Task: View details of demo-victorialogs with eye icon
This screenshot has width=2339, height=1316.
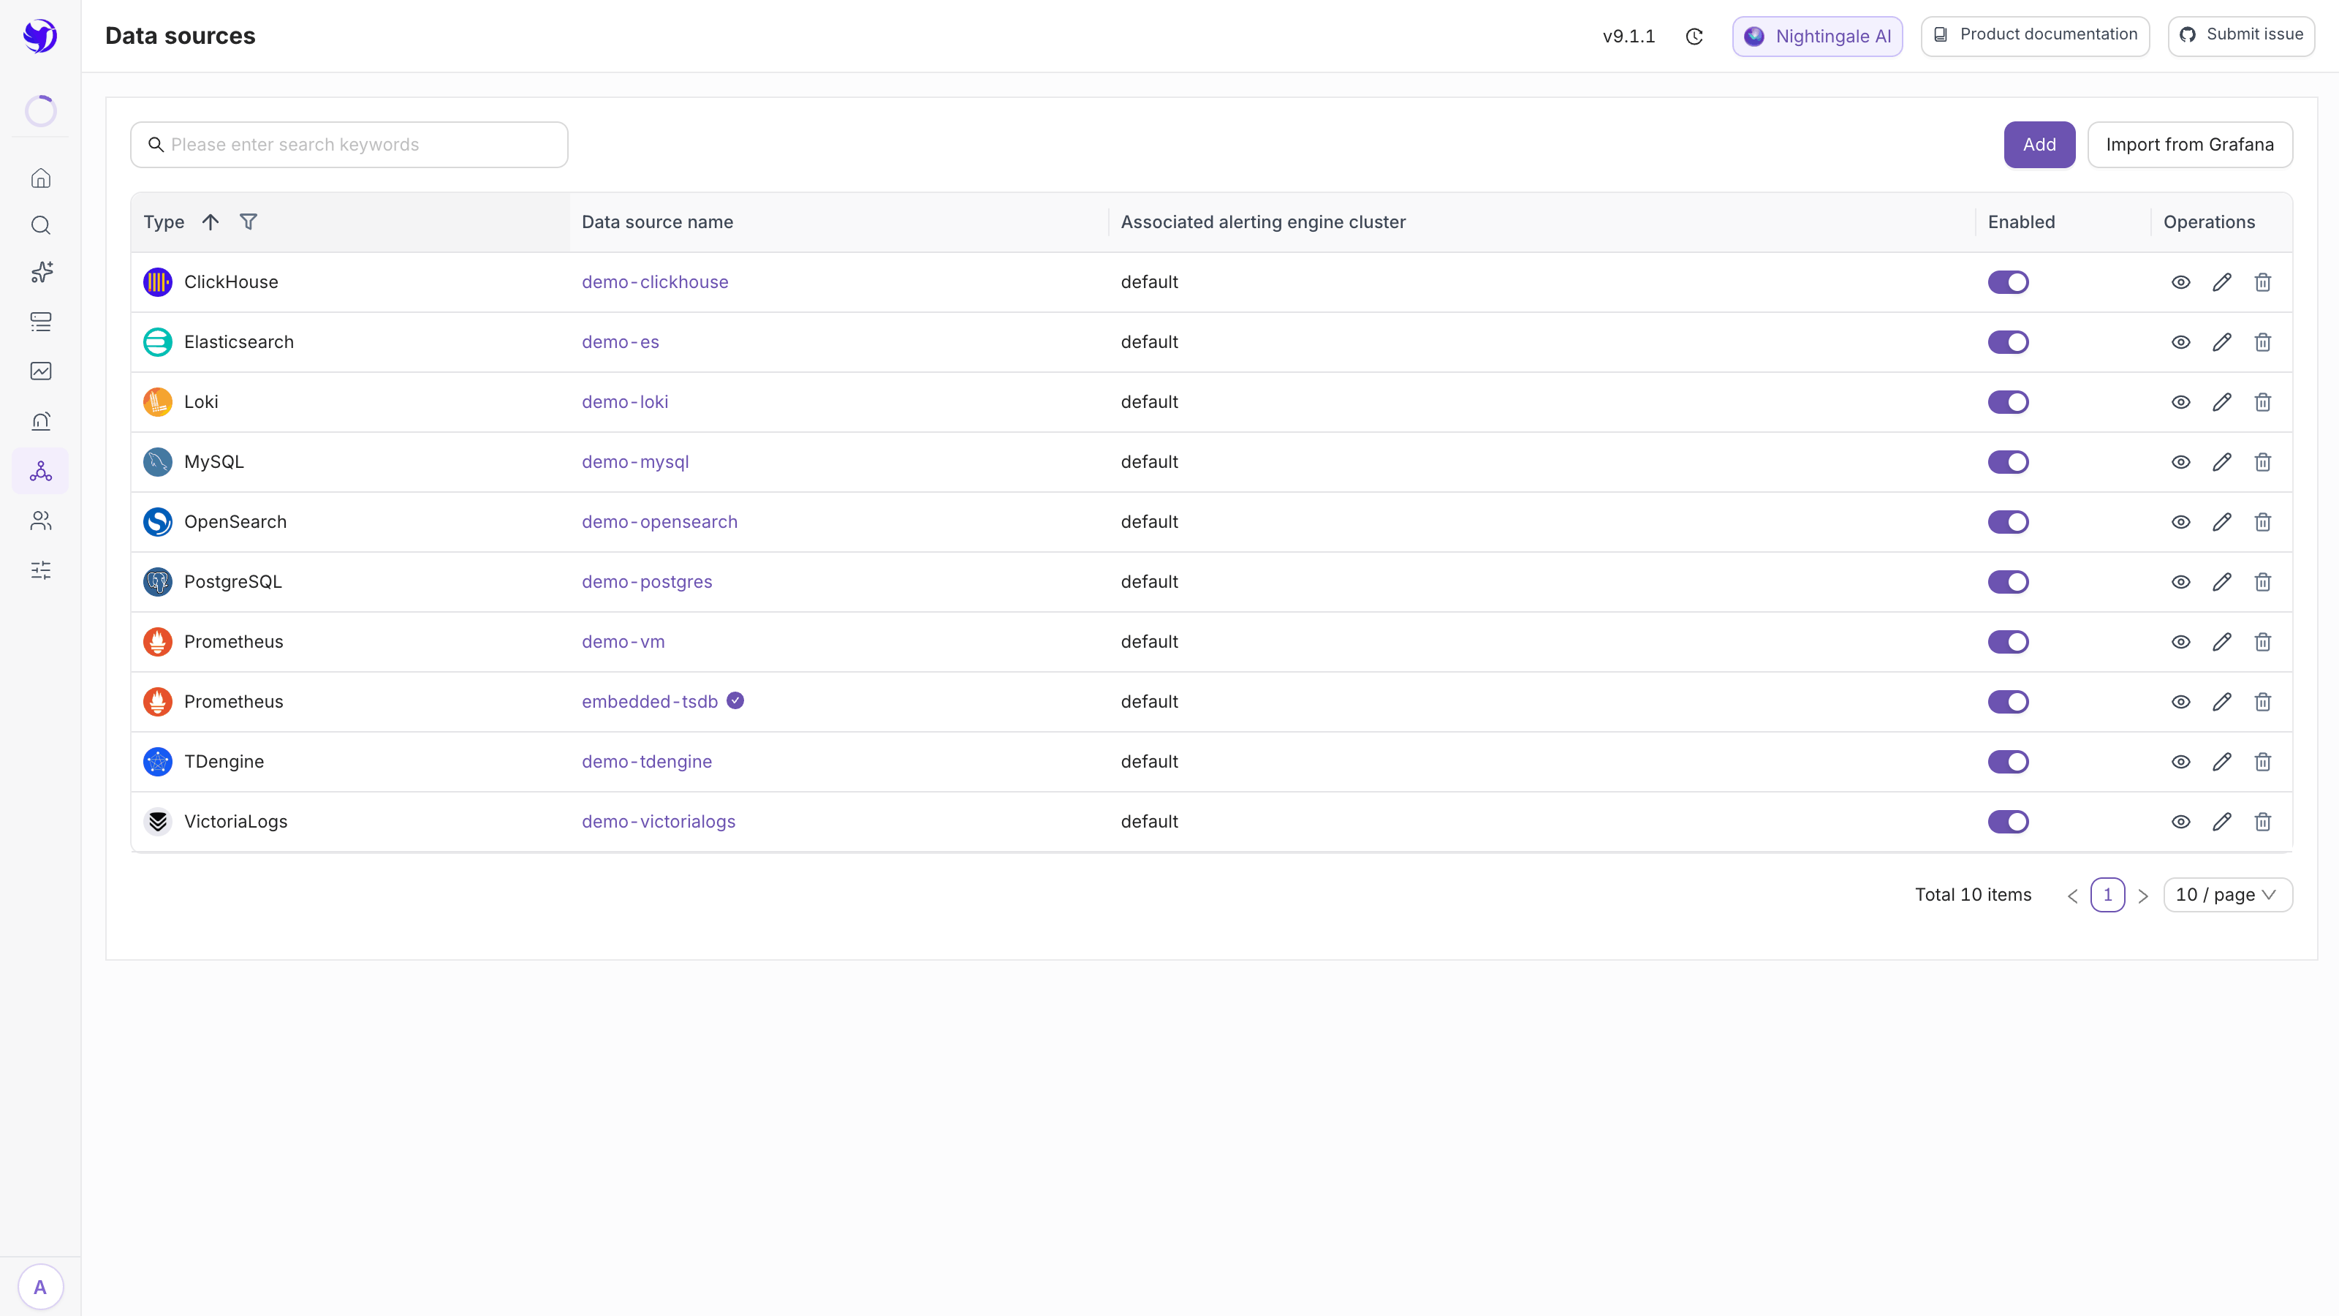Action: 2181,822
